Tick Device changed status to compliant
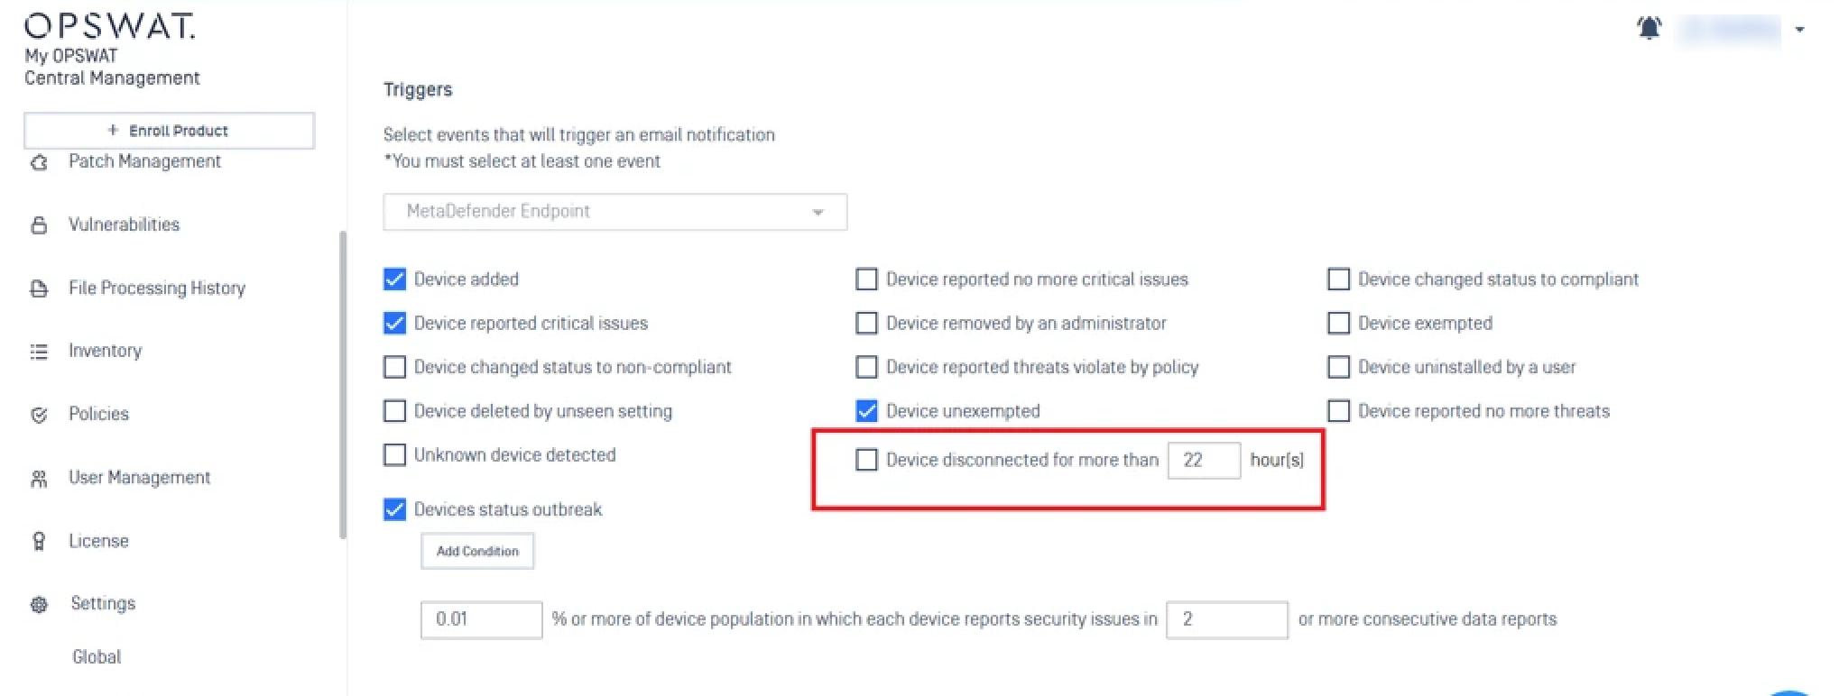1848x696 pixels. click(x=1338, y=279)
